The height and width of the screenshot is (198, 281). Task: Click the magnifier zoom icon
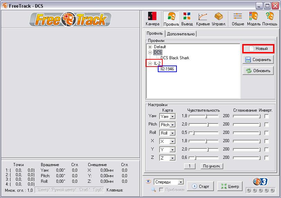click(153, 189)
